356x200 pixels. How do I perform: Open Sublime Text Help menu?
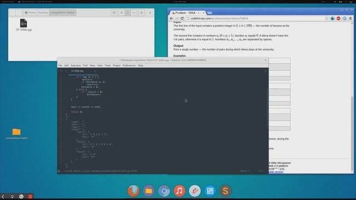(140, 66)
